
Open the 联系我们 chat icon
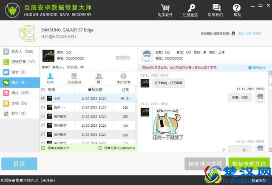tap(216, 8)
